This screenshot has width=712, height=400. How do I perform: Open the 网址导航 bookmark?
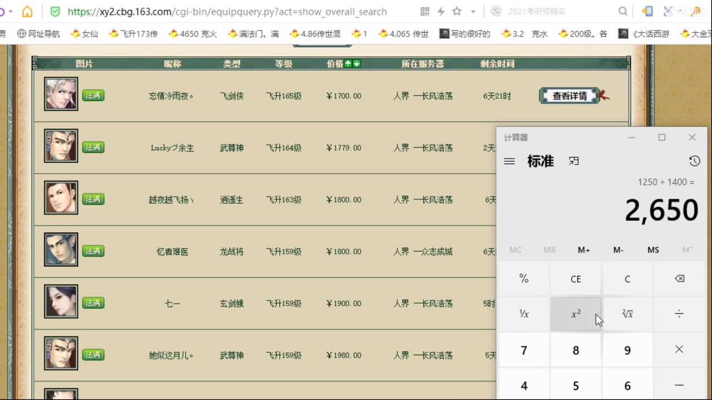click(x=38, y=34)
